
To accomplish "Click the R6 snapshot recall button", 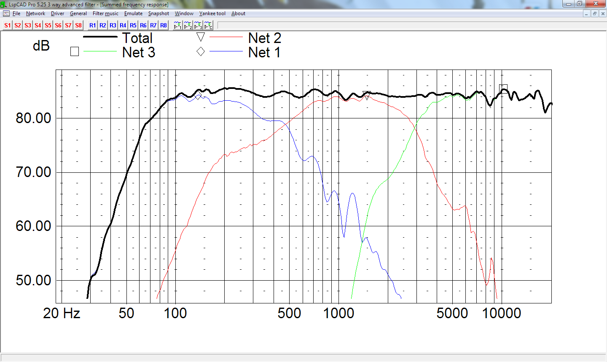I will coord(143,25).
